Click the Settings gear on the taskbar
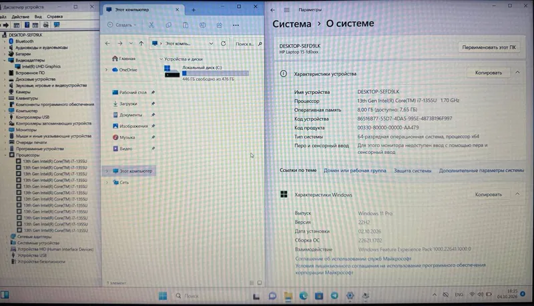The height and width of the screenshot is (306, 534). click(x=350, y=296)
